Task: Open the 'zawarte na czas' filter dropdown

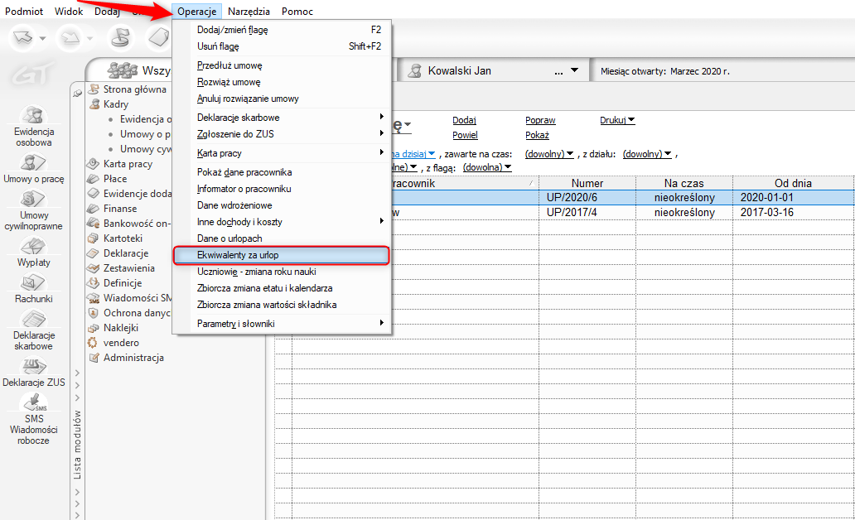Action: tap(549, 154)
